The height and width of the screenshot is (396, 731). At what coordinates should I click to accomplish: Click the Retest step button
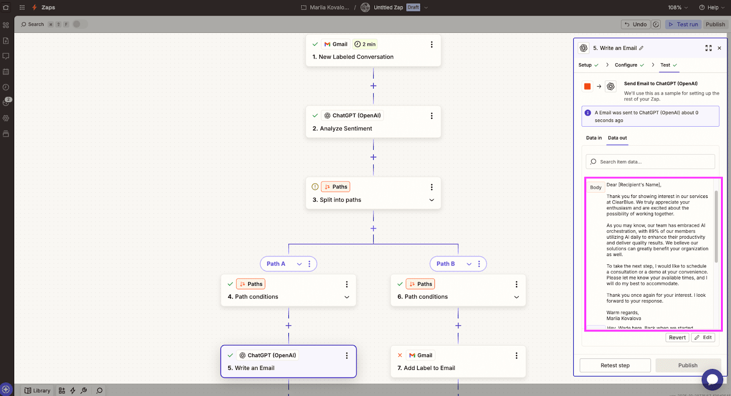click(615, 365)
